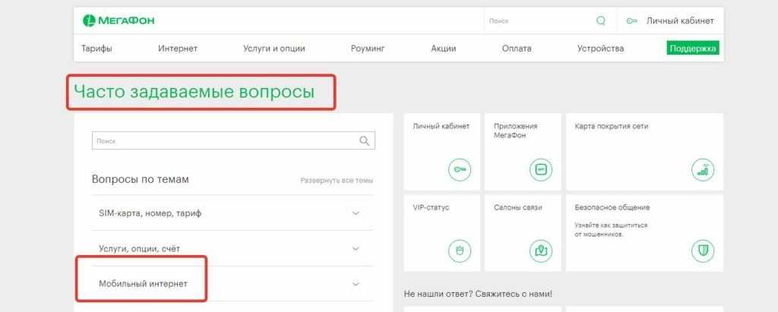Click the key icon beside Личный кабинет

[x=631, y=21]
